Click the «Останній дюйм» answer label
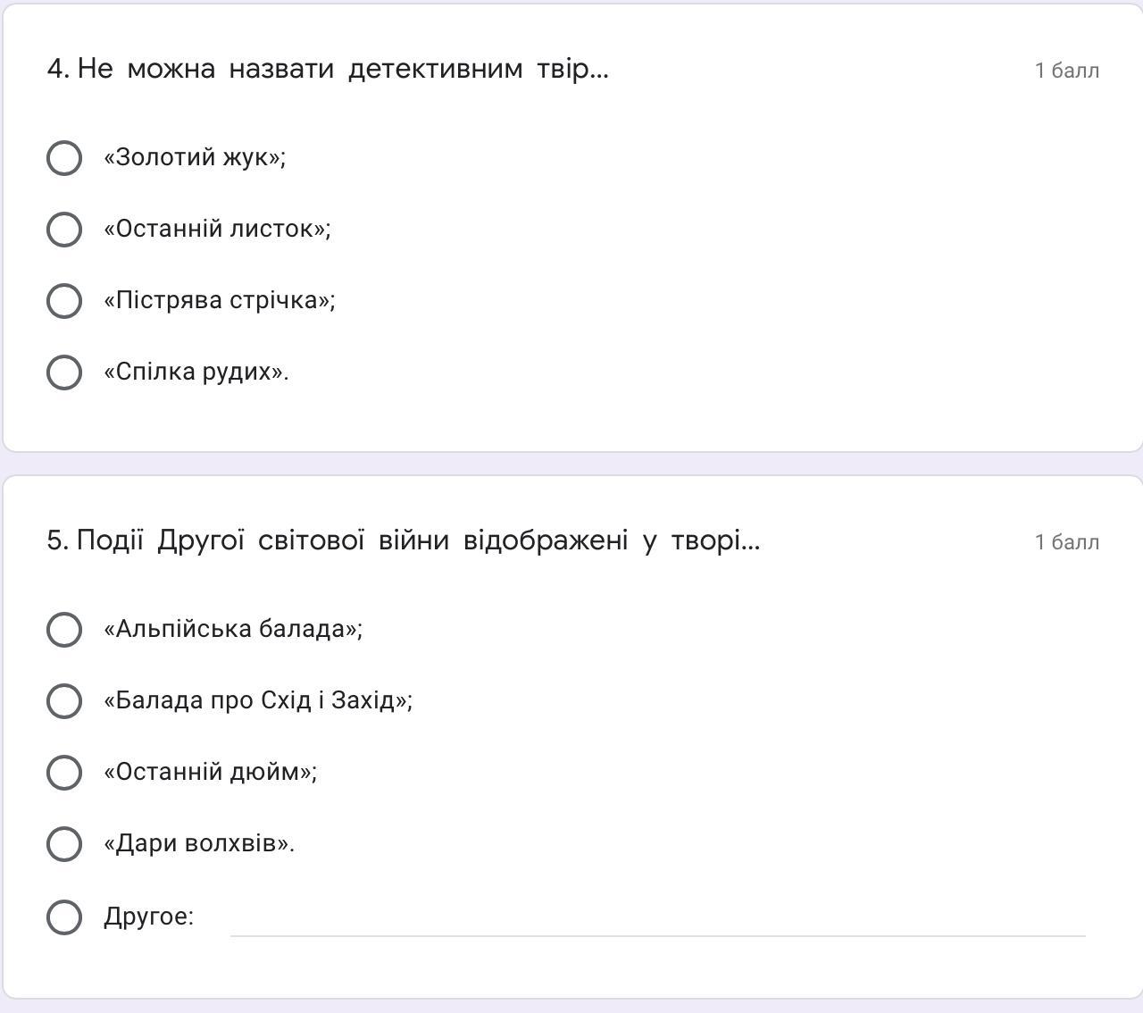Viewport: 1143px width, 1013px height. [x=211, y=772]
